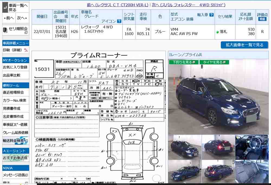Click the PDF icon next to 印刷（詳細）
This screenshot has height=185, width=271.
[26, 50]
